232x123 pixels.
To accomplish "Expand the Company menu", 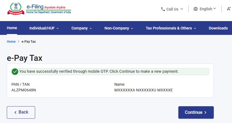I will coord(81,28).
